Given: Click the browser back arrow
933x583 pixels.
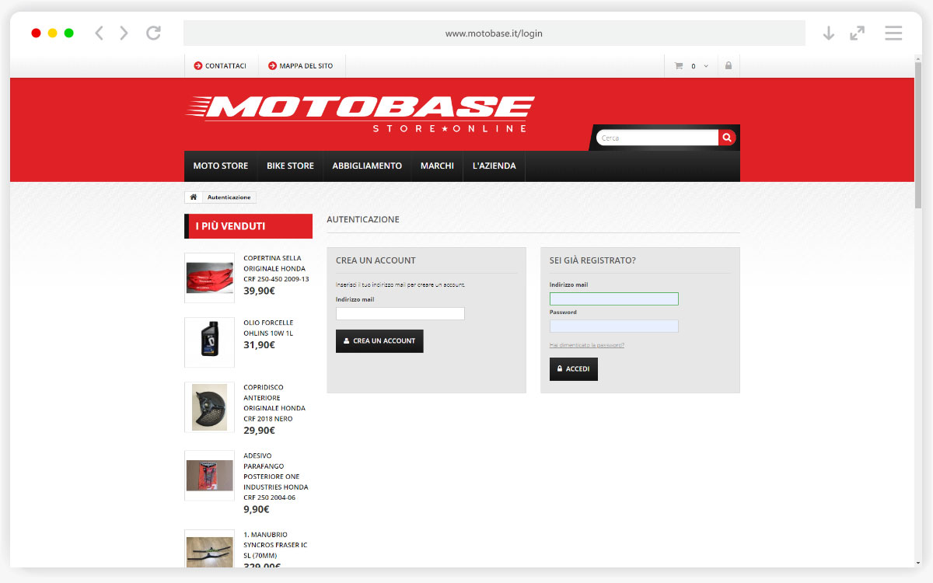Looking at the screenshot, I should [99, 33].
